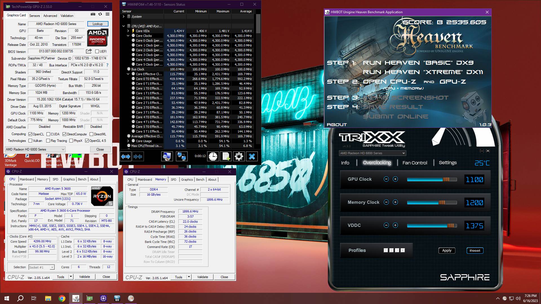This screenshot has width=541, height=304.
Task: Click Close button in GPU-Z
Action: click(x=100, y=149)
